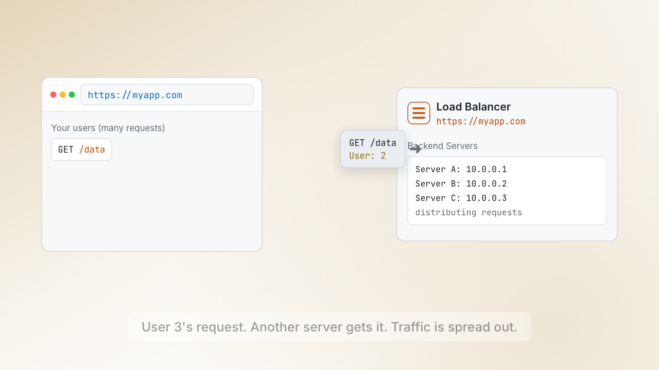Click the green maximize dot in browser window
Image resolution: width=659 pixels, height=370 pixels.
click(72, 95)
